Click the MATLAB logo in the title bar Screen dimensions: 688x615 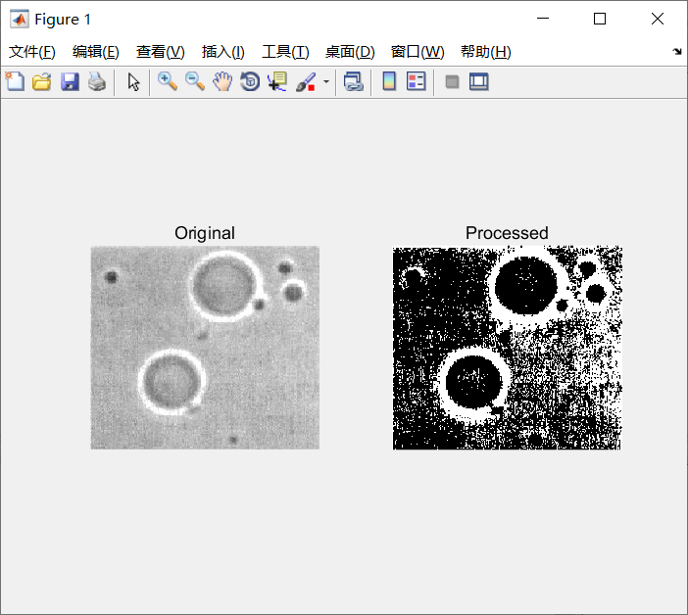[x=20, y=19]
